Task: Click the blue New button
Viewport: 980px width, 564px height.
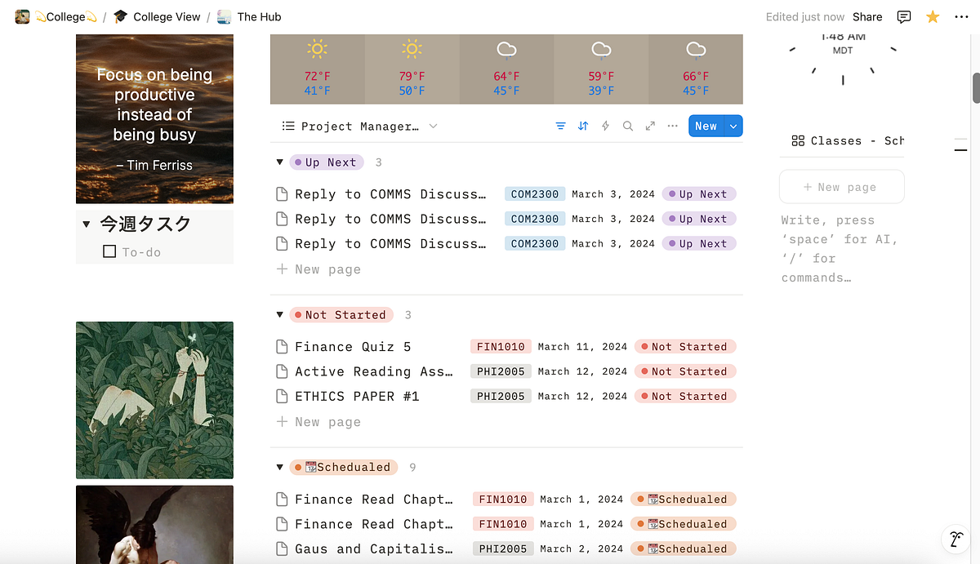Action: 706,127
